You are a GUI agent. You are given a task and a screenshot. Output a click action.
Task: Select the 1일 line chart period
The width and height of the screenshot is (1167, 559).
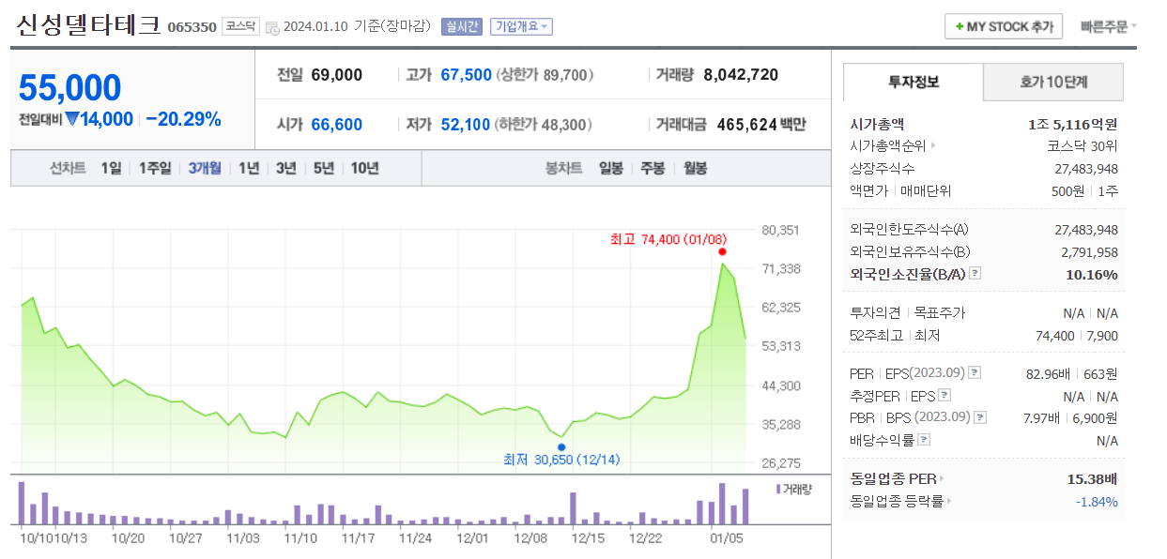coord(111,168)
